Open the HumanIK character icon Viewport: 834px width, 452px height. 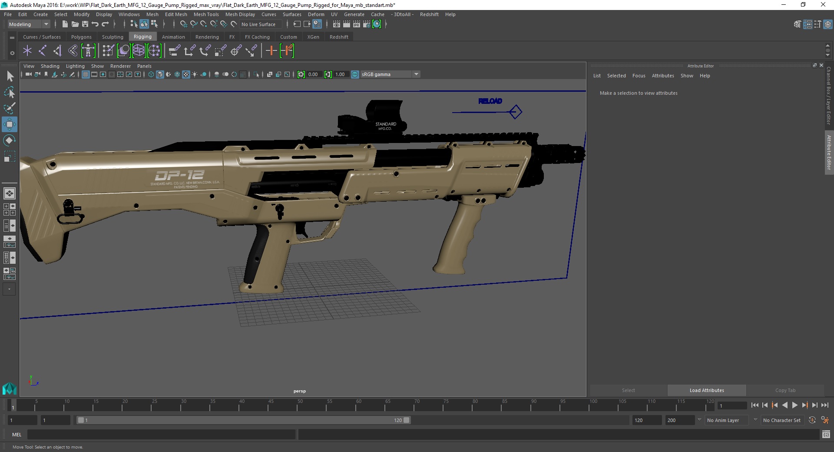pos(88,51)
